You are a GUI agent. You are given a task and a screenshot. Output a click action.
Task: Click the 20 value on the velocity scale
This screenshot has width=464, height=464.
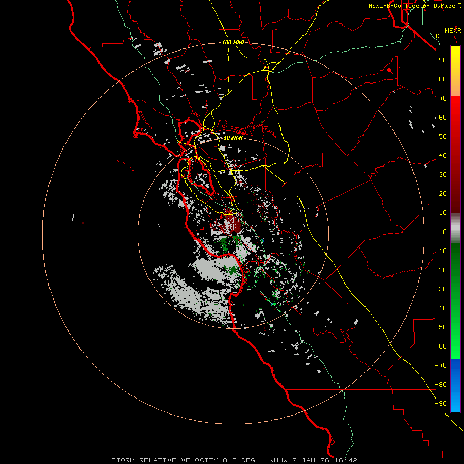coord(443,194)
